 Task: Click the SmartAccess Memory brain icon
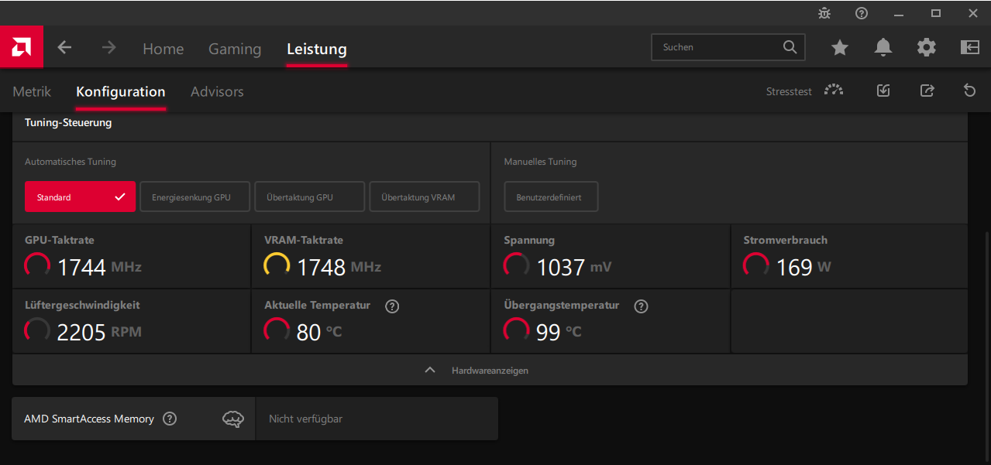(233, 419)
